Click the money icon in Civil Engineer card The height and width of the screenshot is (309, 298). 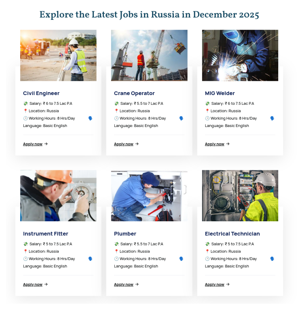click(25, 104)
